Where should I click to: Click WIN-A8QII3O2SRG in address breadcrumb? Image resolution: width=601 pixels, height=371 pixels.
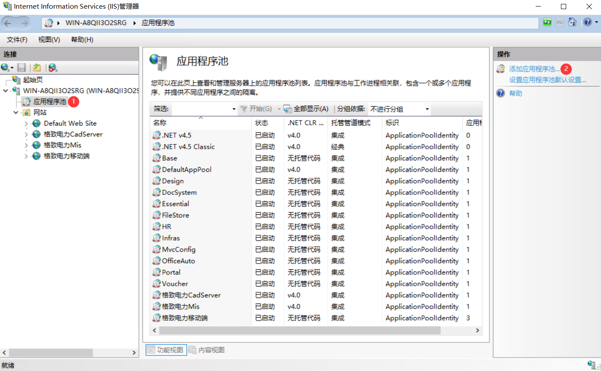96,23
